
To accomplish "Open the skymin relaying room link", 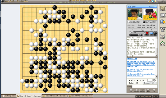I will [140, 70].
